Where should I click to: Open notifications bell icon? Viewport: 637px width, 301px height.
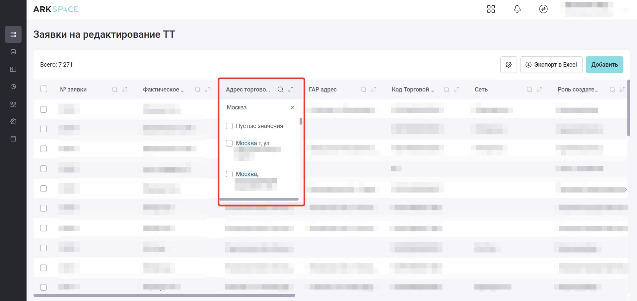[517, 9]
